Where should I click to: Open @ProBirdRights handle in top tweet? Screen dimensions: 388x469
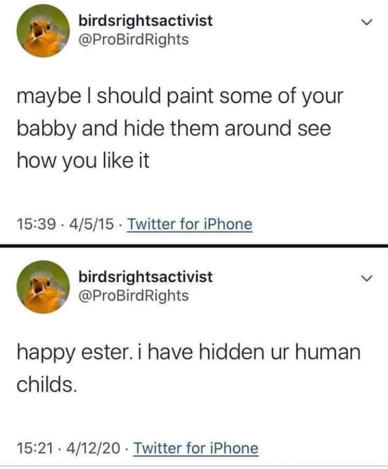134,39
